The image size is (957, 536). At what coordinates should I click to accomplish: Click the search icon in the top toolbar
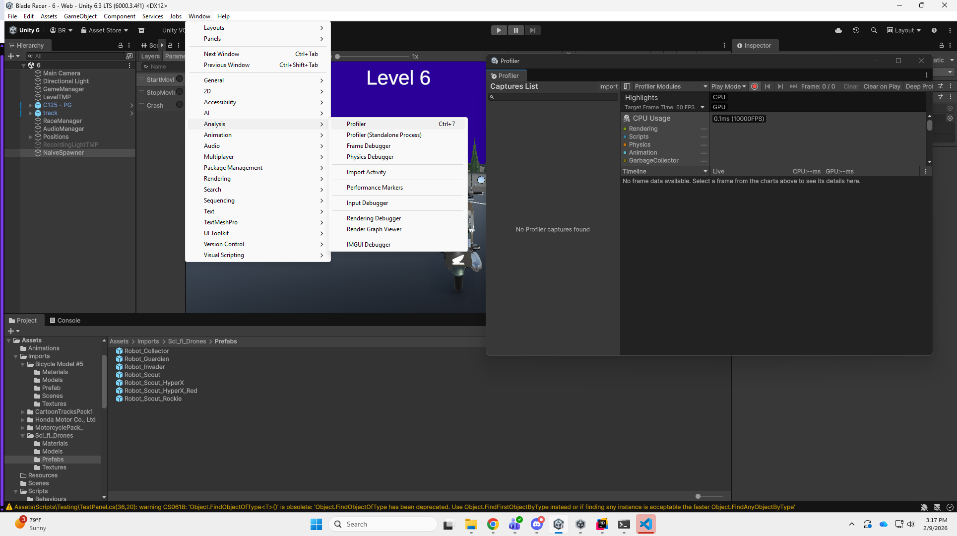click(x=874, y=30)
